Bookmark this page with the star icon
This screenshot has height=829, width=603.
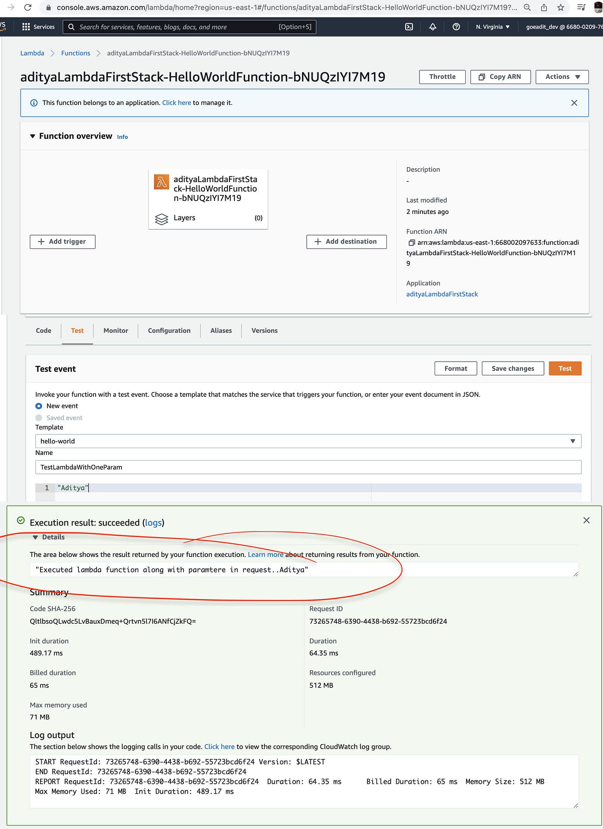click(x=560, y=7)
